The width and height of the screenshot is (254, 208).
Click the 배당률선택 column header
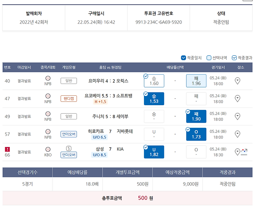pyautogui.click(x=175, y=67)
